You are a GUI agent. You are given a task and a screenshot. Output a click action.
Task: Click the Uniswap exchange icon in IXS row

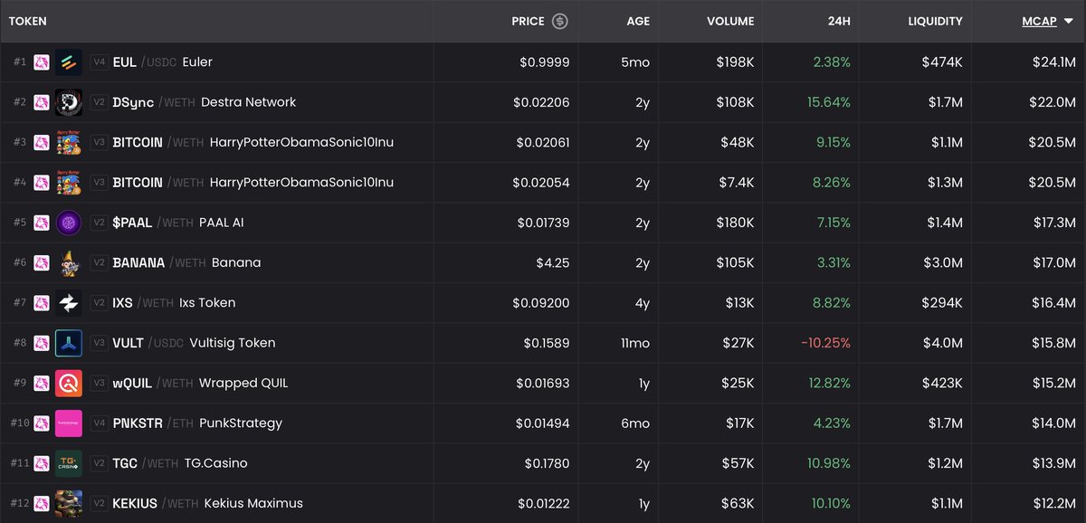pyautogui.click(x=42, y=303)
